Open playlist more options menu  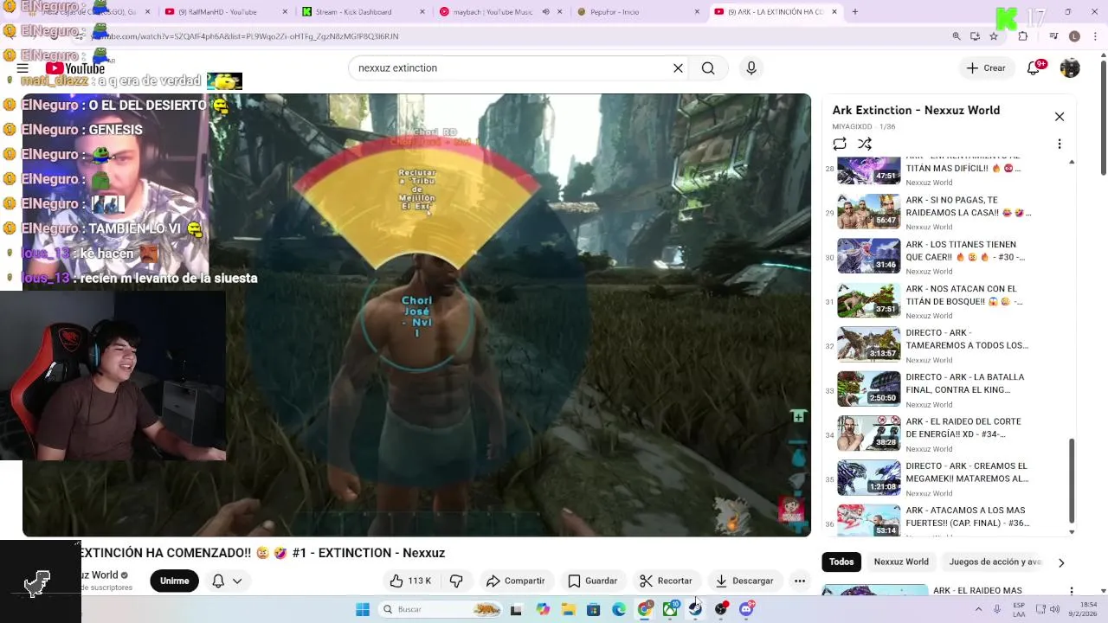pyautogui.click(x=1059, y=144)
